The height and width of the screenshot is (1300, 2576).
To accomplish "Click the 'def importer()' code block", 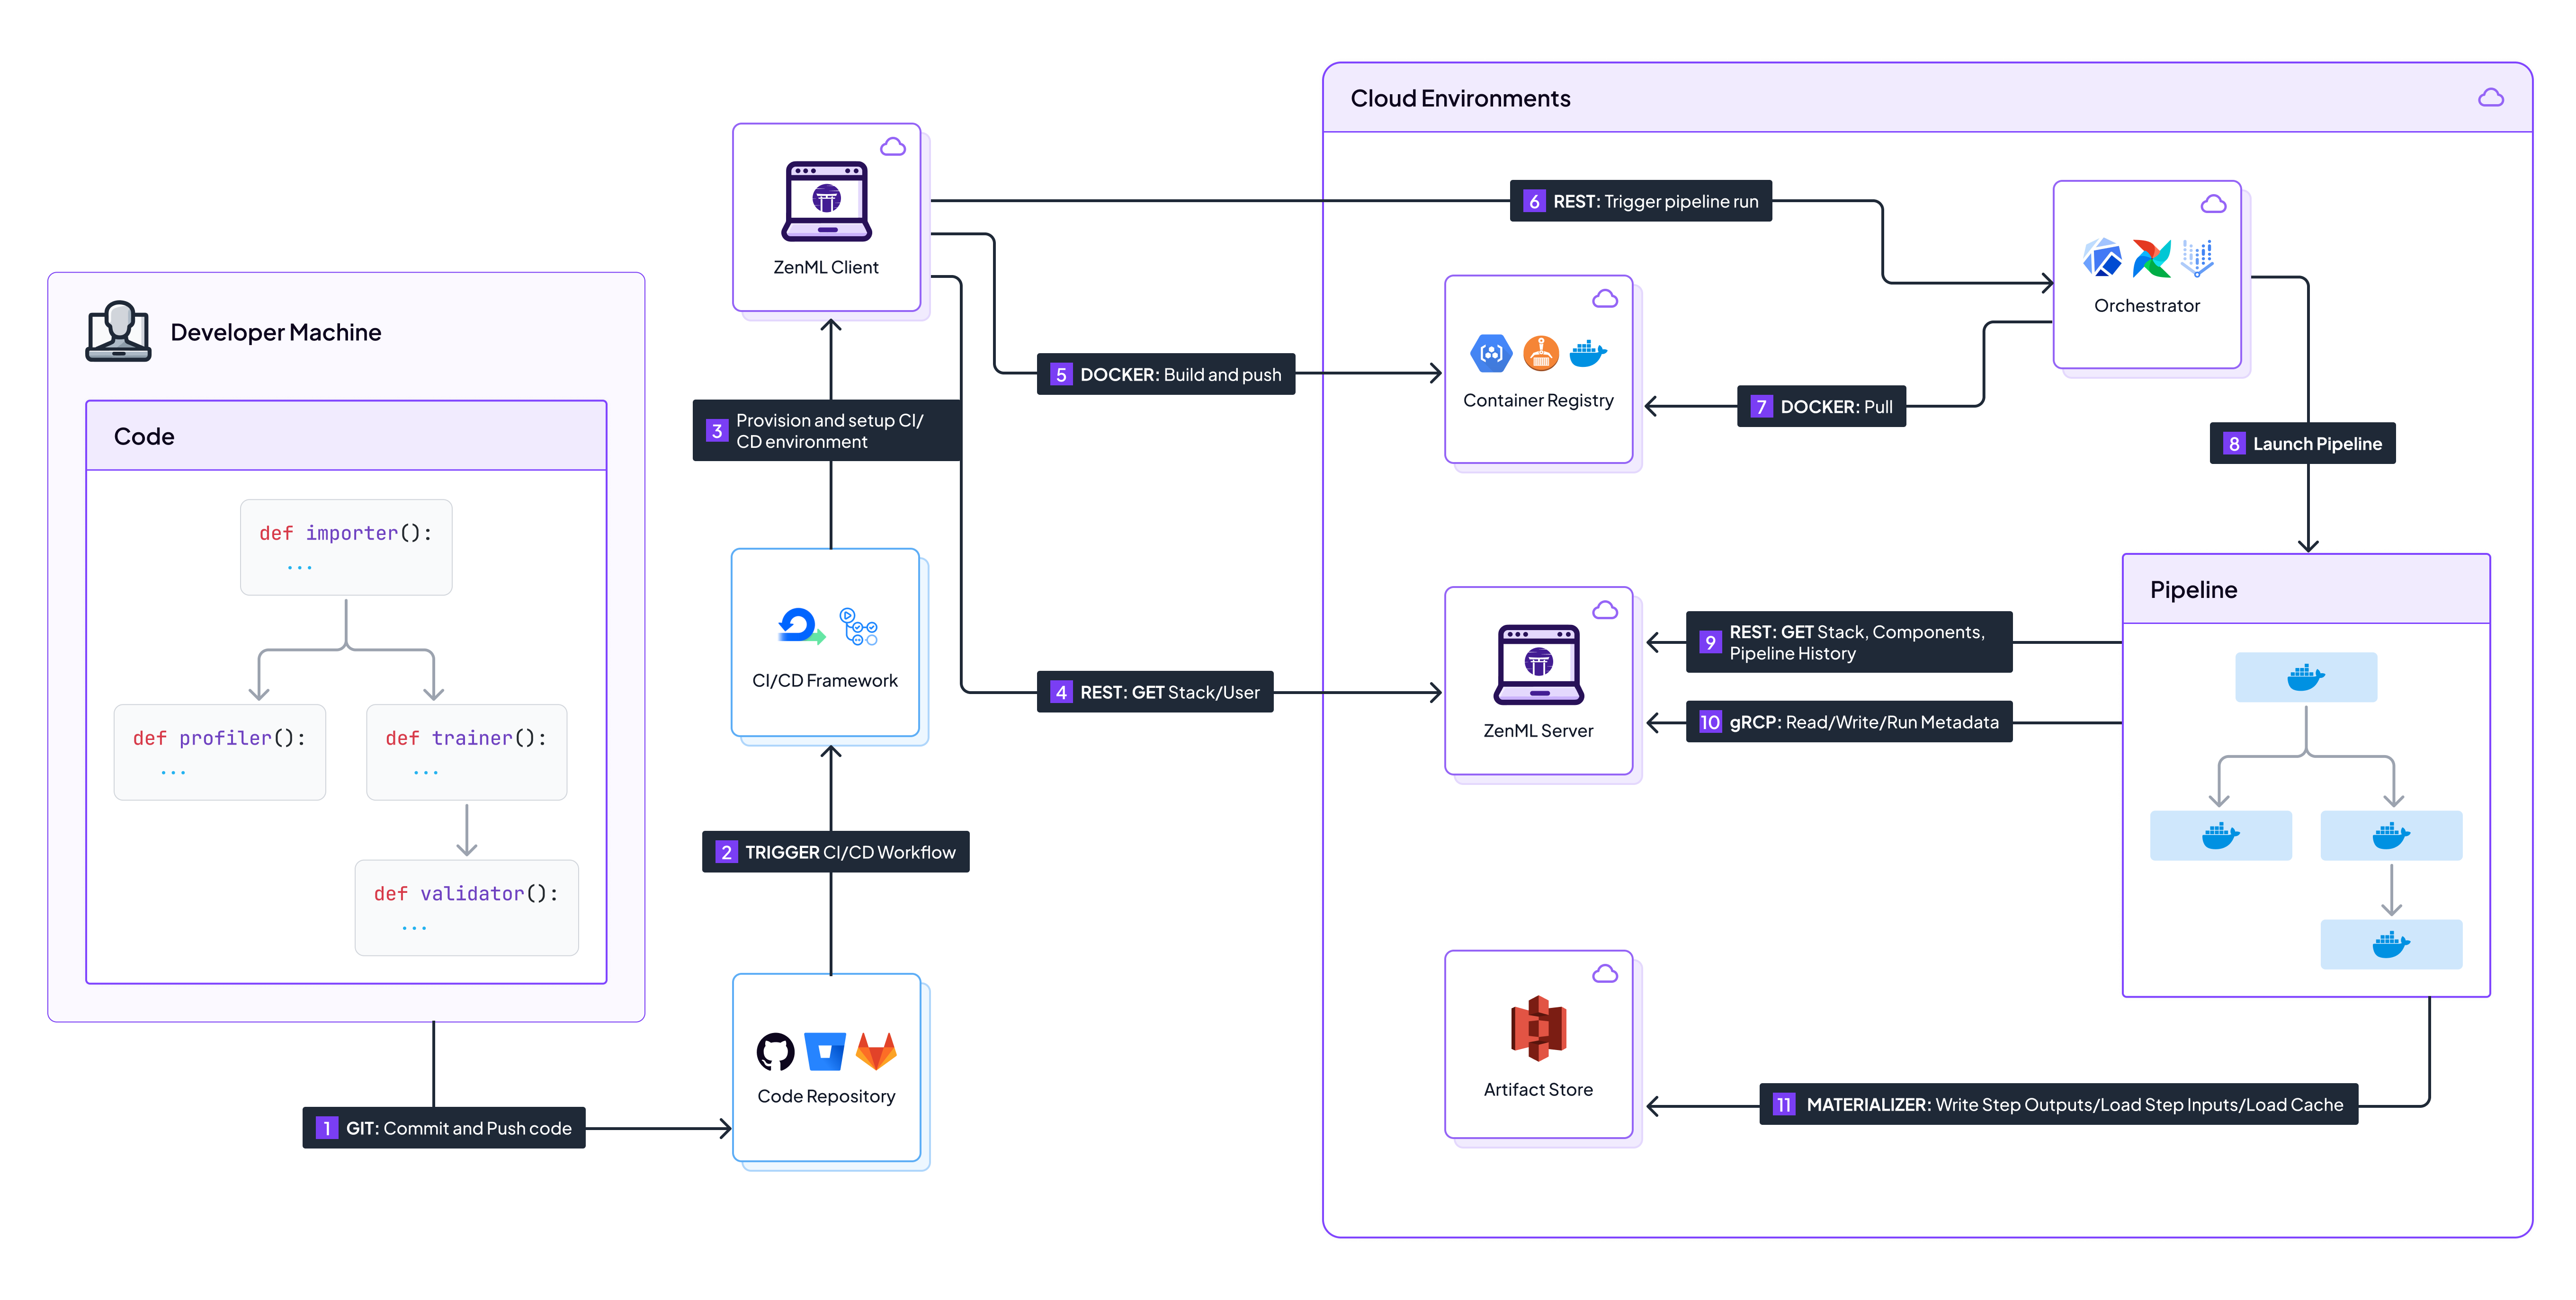I will [x=346, y=547].
